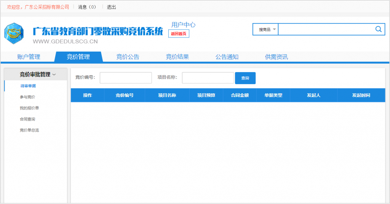This screenshot has height=204, width=390.
Task: Focus the 项目名称 input field
Action: click(x=208, y=78)
